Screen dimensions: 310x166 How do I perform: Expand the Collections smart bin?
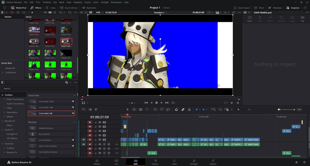click(3, 73)
